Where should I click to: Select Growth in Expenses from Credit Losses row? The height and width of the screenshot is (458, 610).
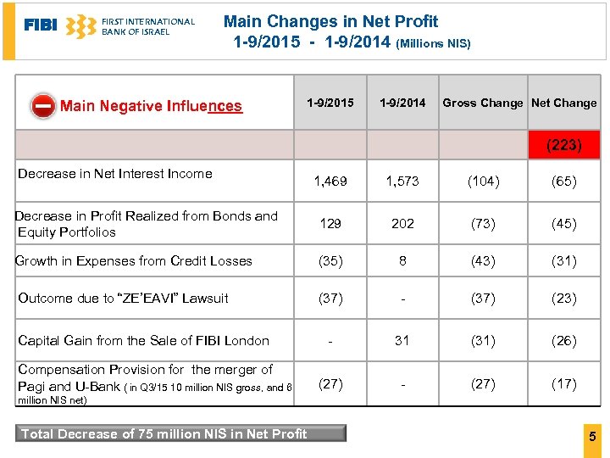point(134,261)
